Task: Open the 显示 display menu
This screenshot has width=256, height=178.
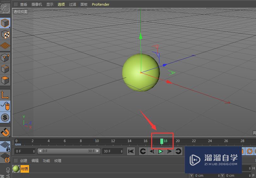Action: pyautogui.click(x=50, y=4)
